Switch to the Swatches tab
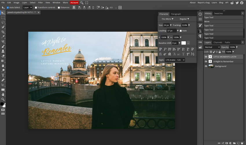The height and width of the screenshot is (145, 246). coord(219,14)
